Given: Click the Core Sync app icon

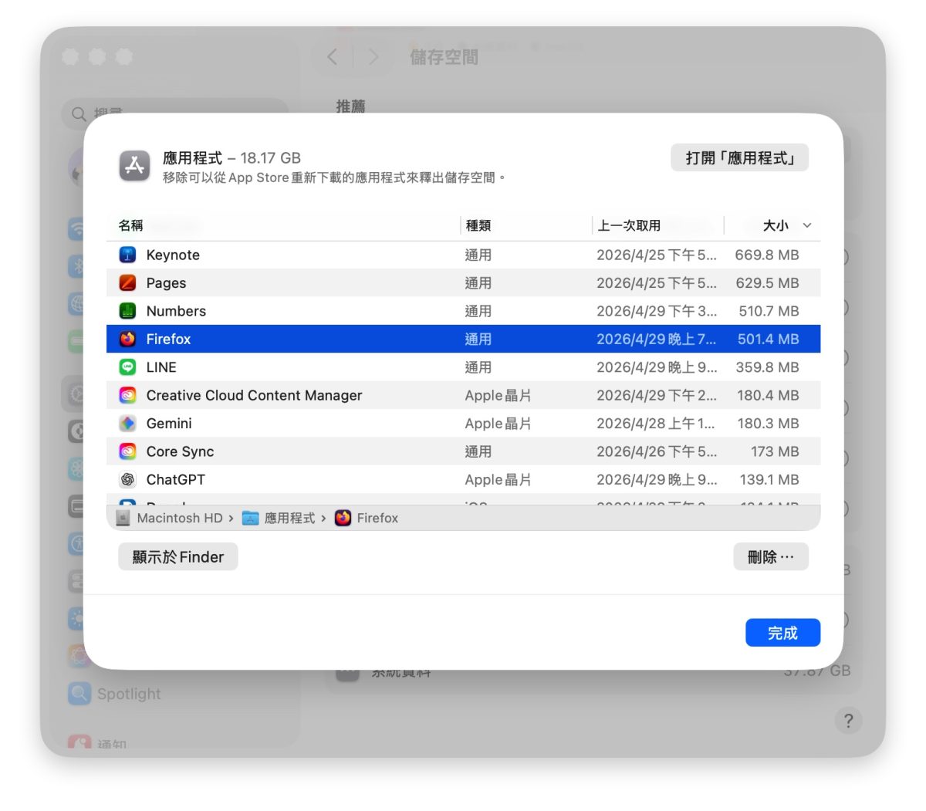Looking at the screenshot, I should pos(127,451).
